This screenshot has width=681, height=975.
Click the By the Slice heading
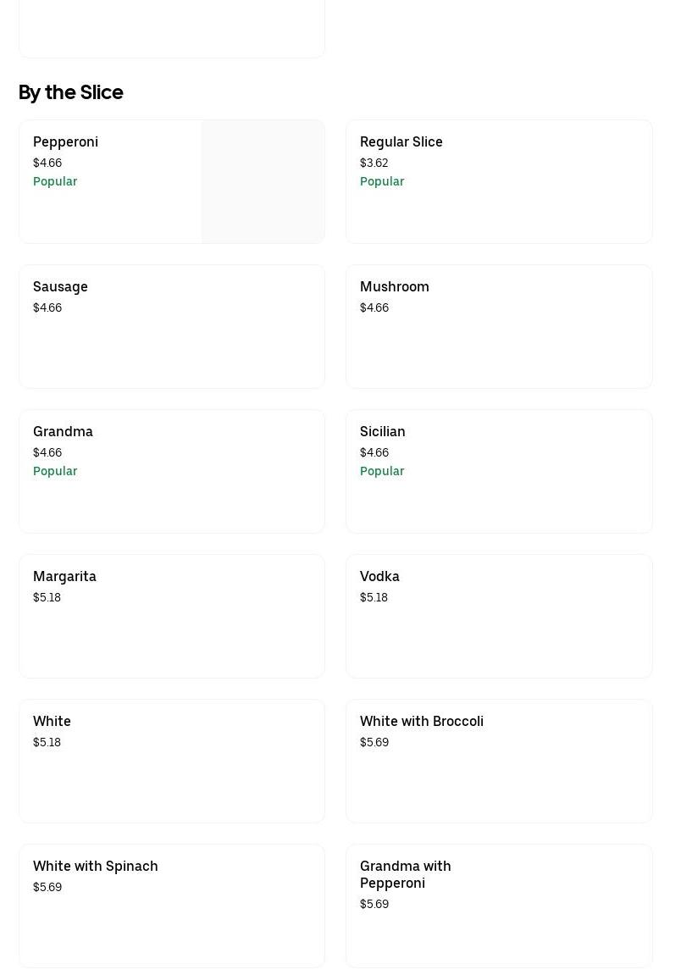point(71,92)
